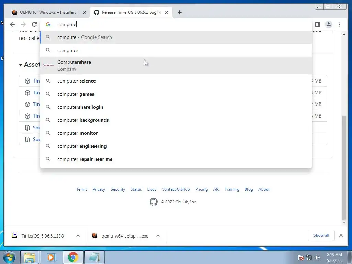Click Show all downloads button
This screenshot has width=352, height=264.
pyautogui.click(x=321, y=235)
